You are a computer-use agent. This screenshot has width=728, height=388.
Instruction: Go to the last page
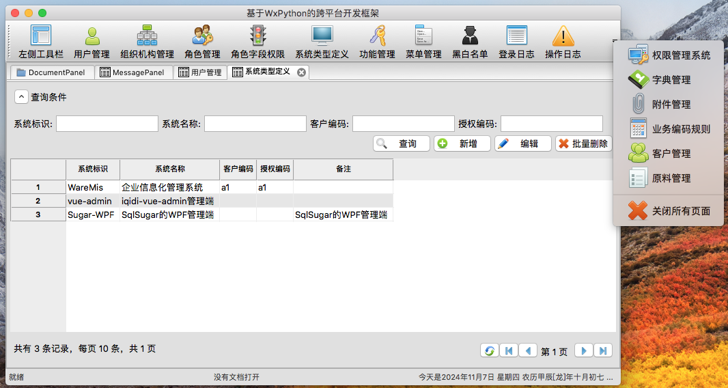603,350
